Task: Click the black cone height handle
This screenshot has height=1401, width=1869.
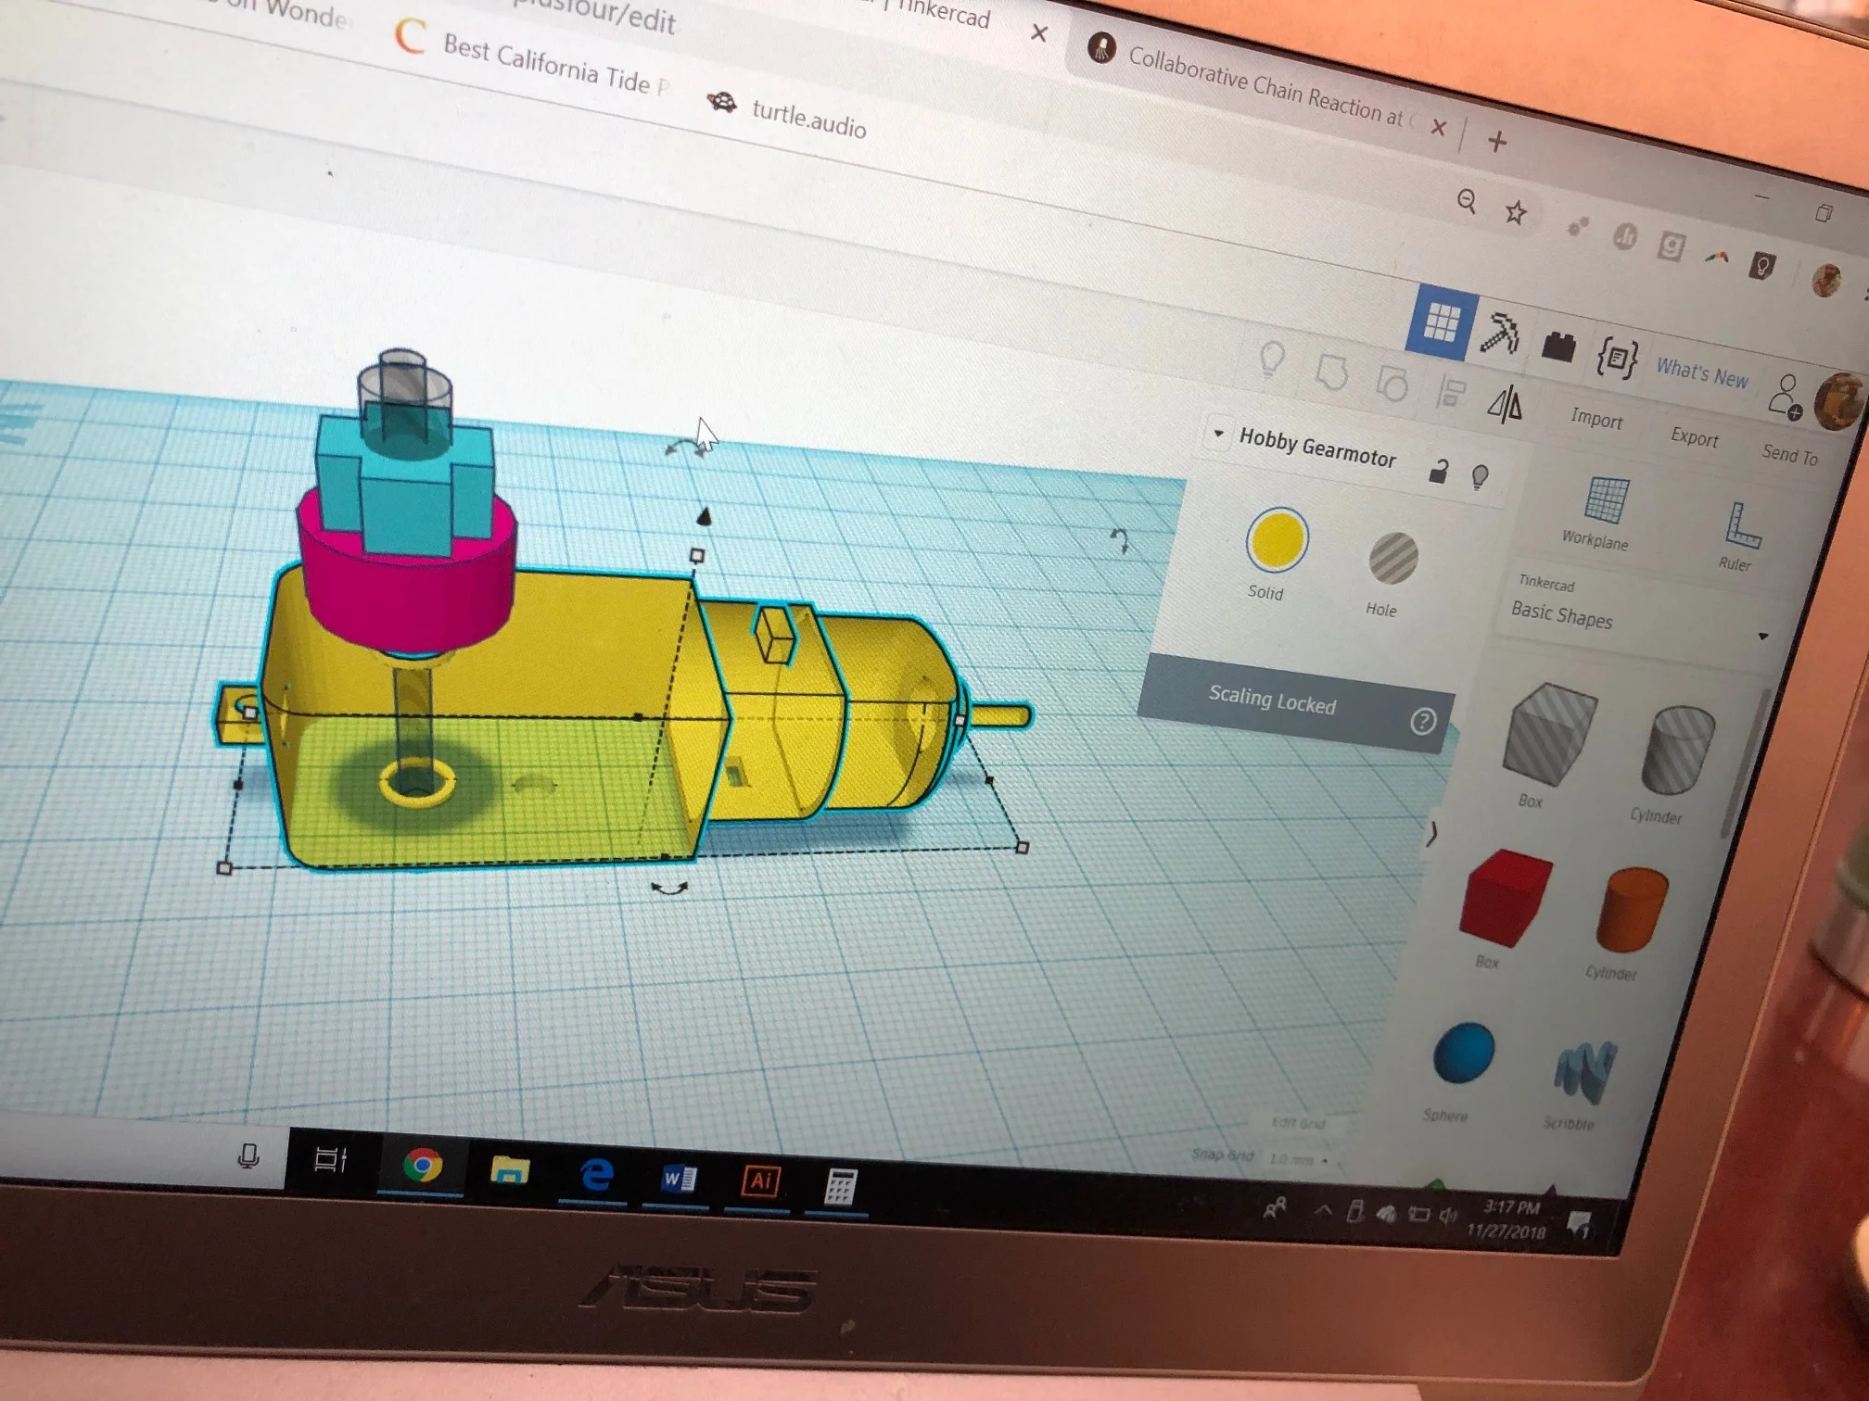Action: (x=705, y=515)
